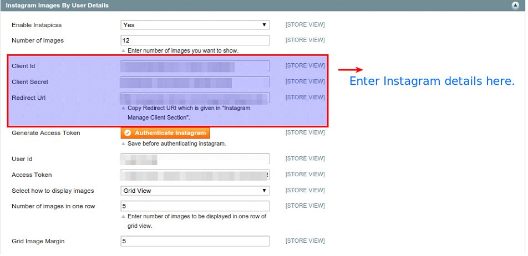This screenshot has width=528, height=256.
Task: Click the User Id label
Action: tap(22, 159)
